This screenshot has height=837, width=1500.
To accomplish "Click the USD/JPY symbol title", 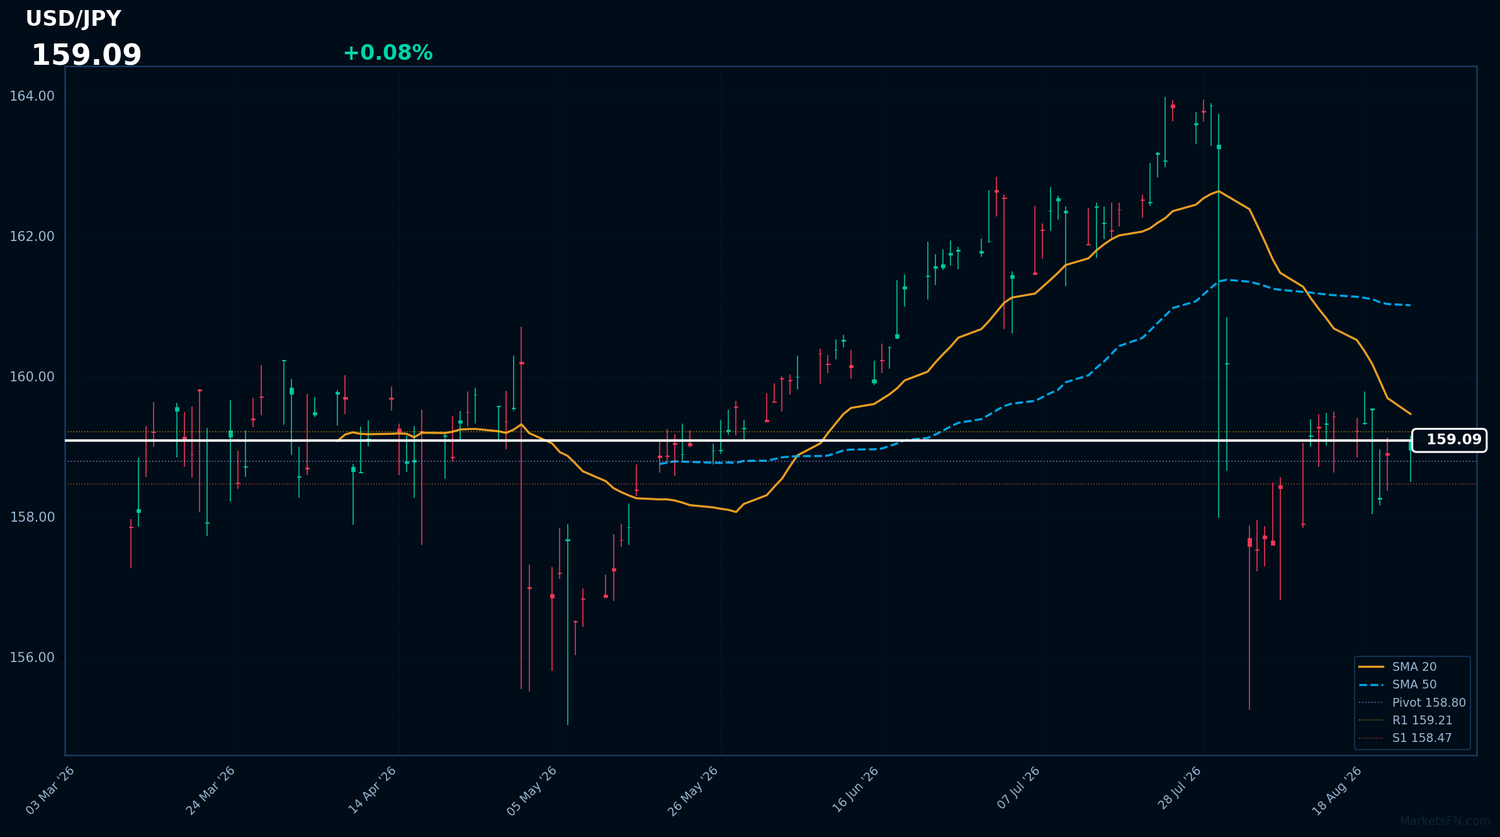I will pyautogui.click(x=73, y=19).
